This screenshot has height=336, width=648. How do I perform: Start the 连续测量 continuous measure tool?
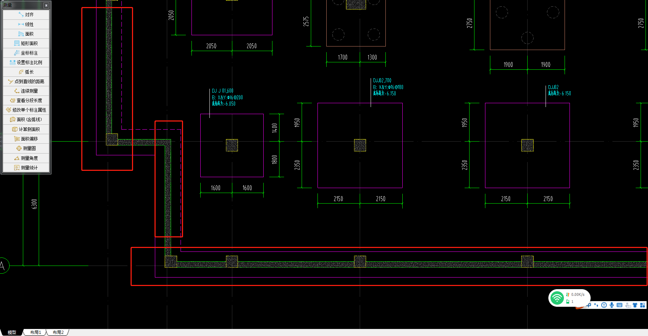click(x=26, y=91)
